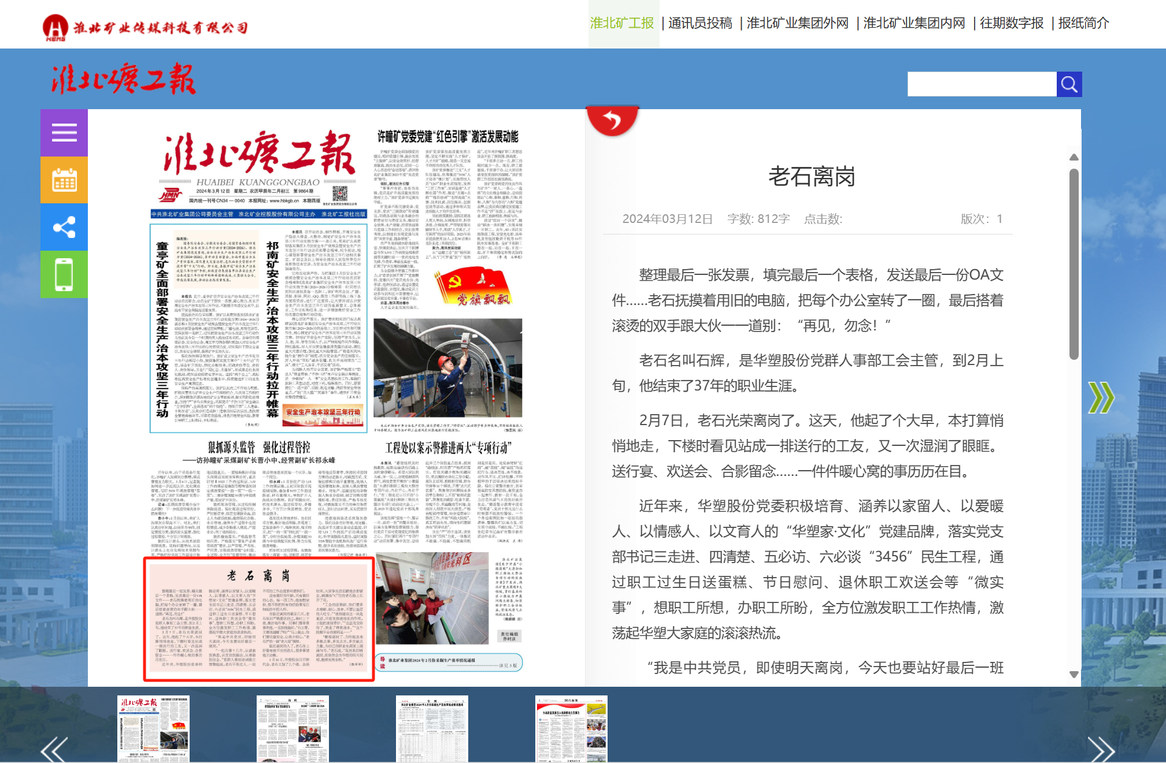Screen dimensions: 1166x763
Task: Open the 往期数字报 menu item
Action: pyautogui.click(x=1012, y=23)
